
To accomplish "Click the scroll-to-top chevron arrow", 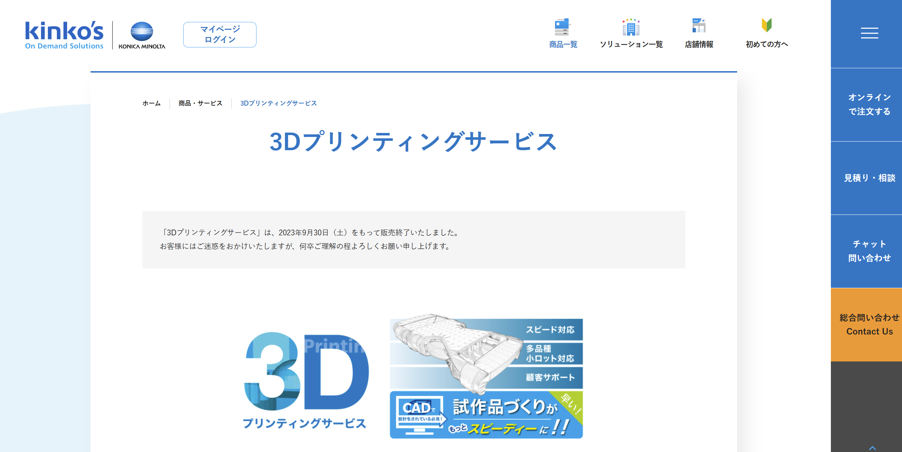I will 872,448.
